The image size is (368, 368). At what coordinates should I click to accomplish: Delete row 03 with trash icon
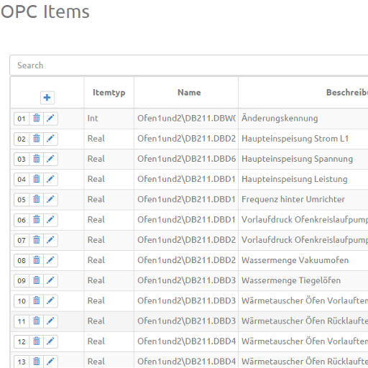click(x=37, y=159)
